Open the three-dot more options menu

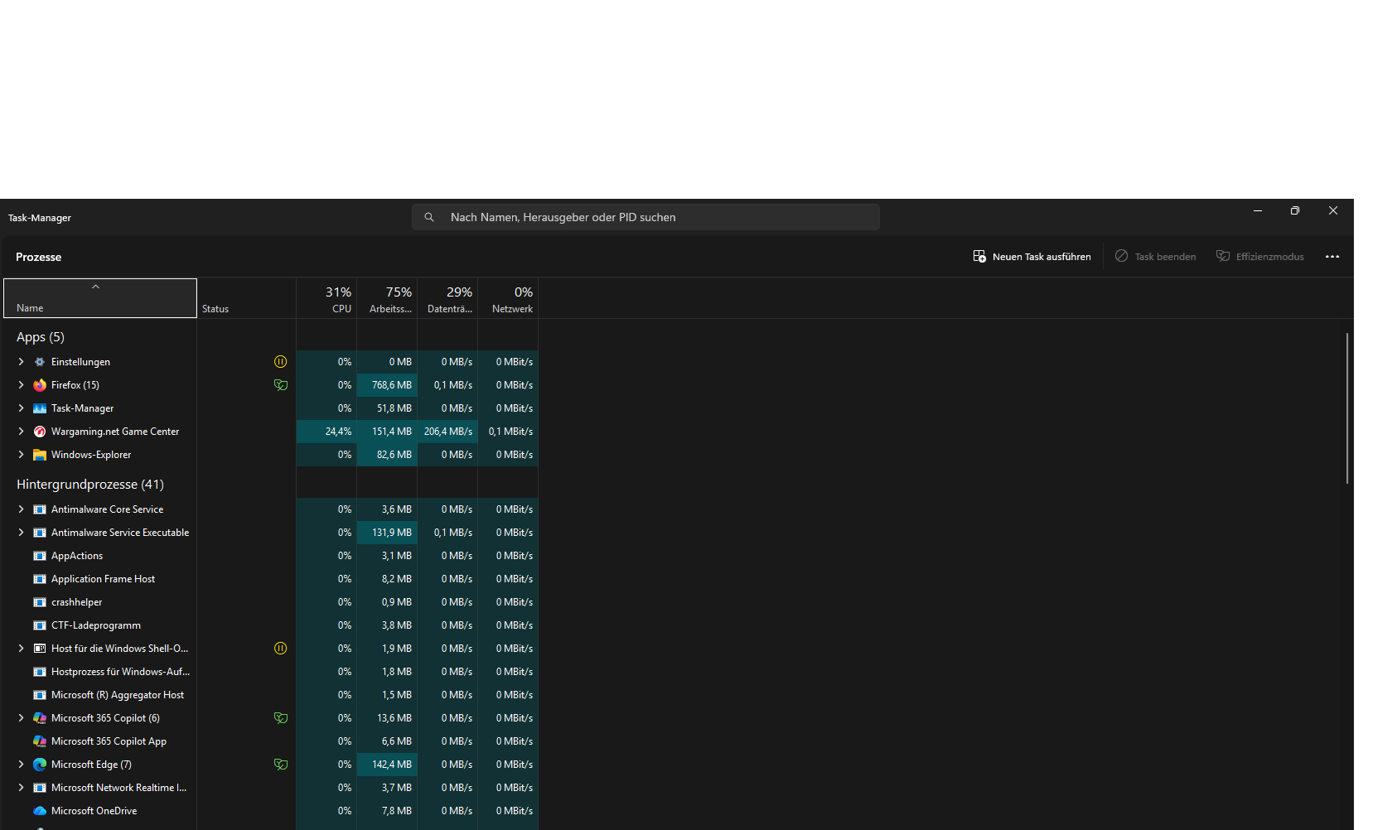click(1332, 257)
